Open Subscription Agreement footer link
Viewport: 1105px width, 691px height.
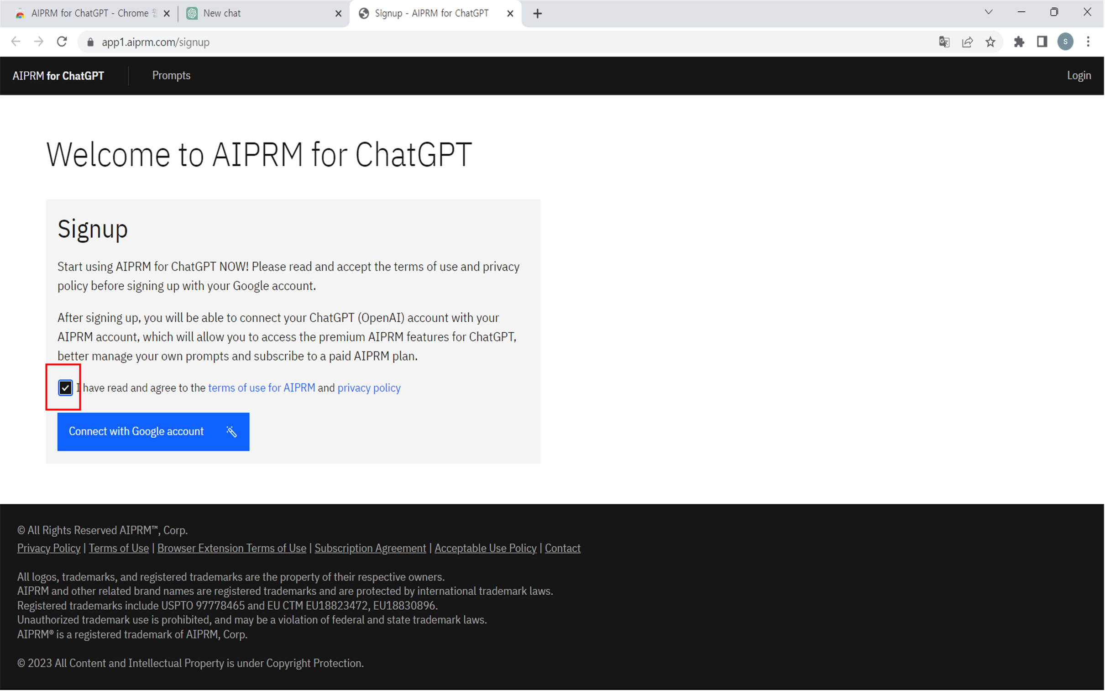coord(370,548)
